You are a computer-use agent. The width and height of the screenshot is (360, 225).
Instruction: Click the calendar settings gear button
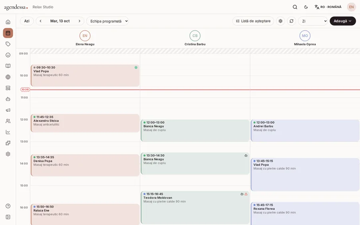tap(280, 21)
